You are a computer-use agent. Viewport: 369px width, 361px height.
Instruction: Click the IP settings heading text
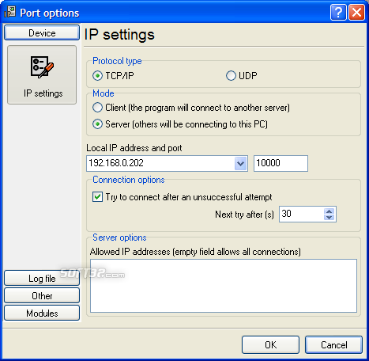(119, 35)
